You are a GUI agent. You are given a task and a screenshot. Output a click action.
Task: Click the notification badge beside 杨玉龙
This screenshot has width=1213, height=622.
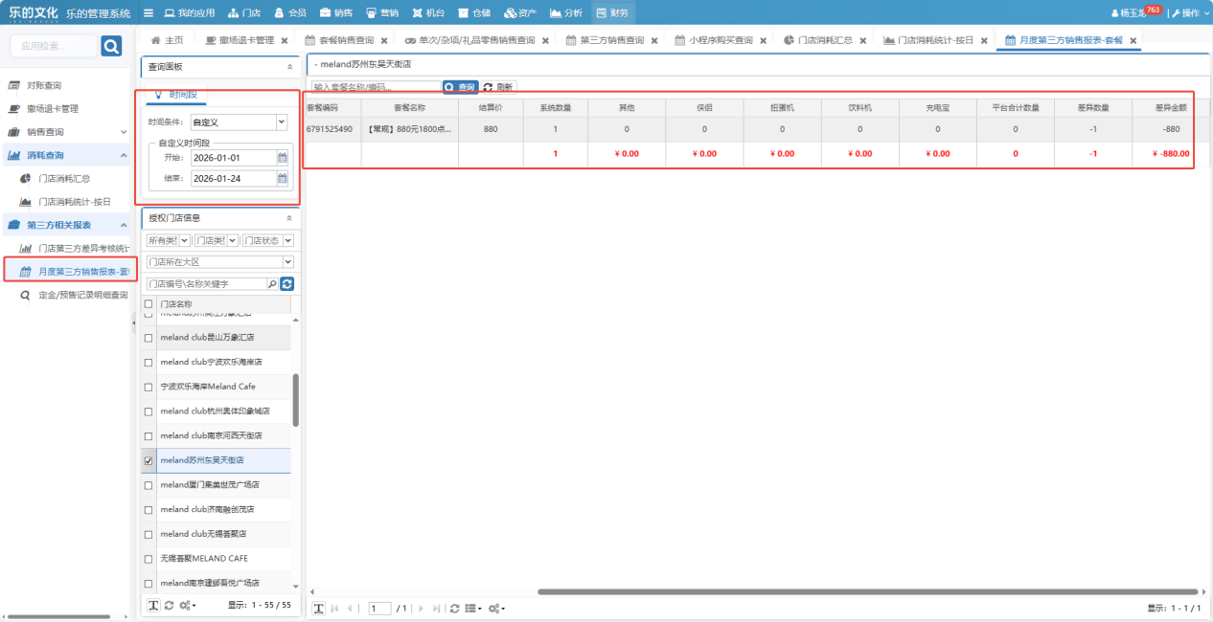[x=1153, y=10]
